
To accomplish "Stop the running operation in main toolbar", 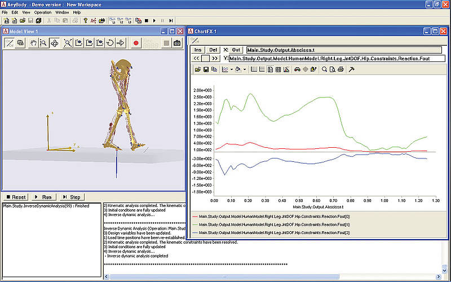I will [x=147, y=21].
